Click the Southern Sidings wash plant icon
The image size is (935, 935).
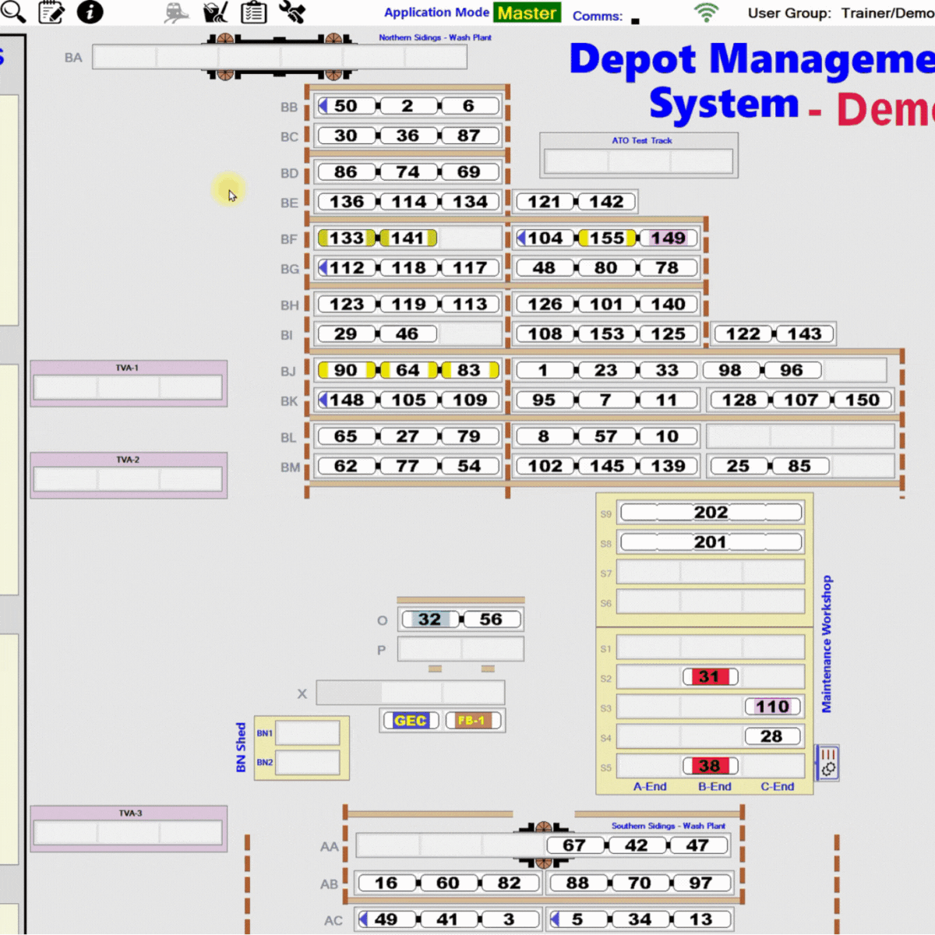pos(544,845)
